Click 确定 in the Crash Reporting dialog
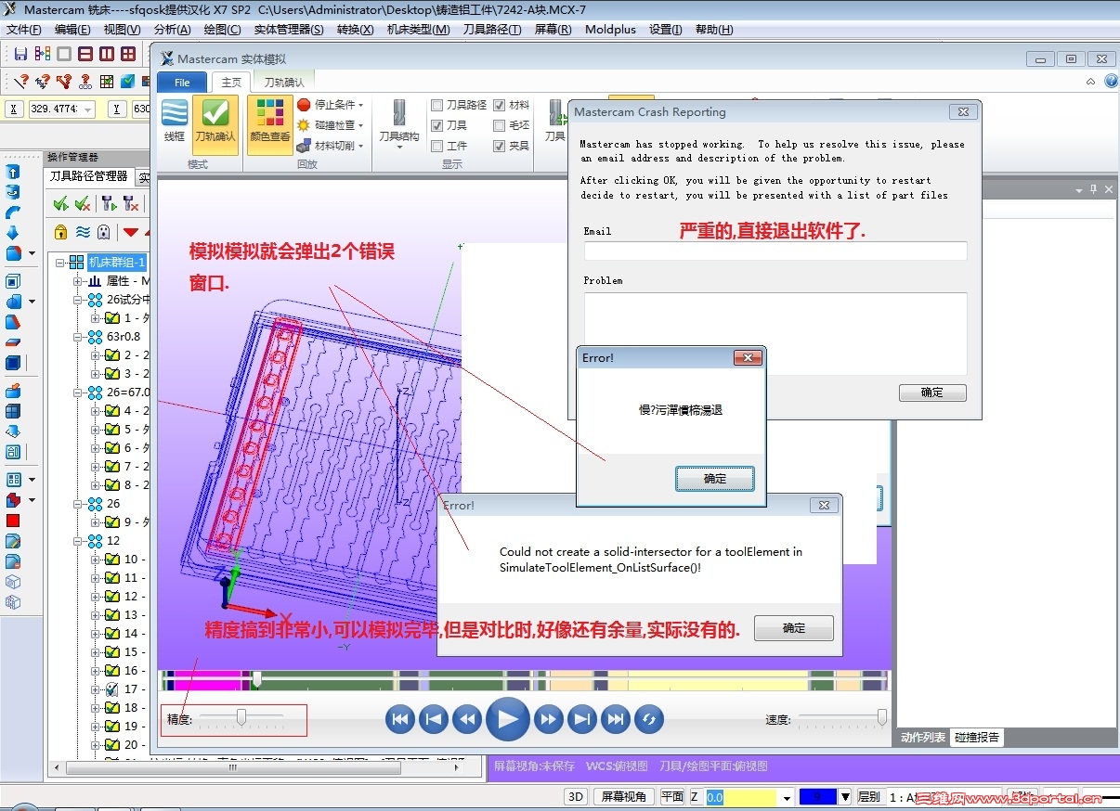The image size is (1120, 811). point(932,393)
